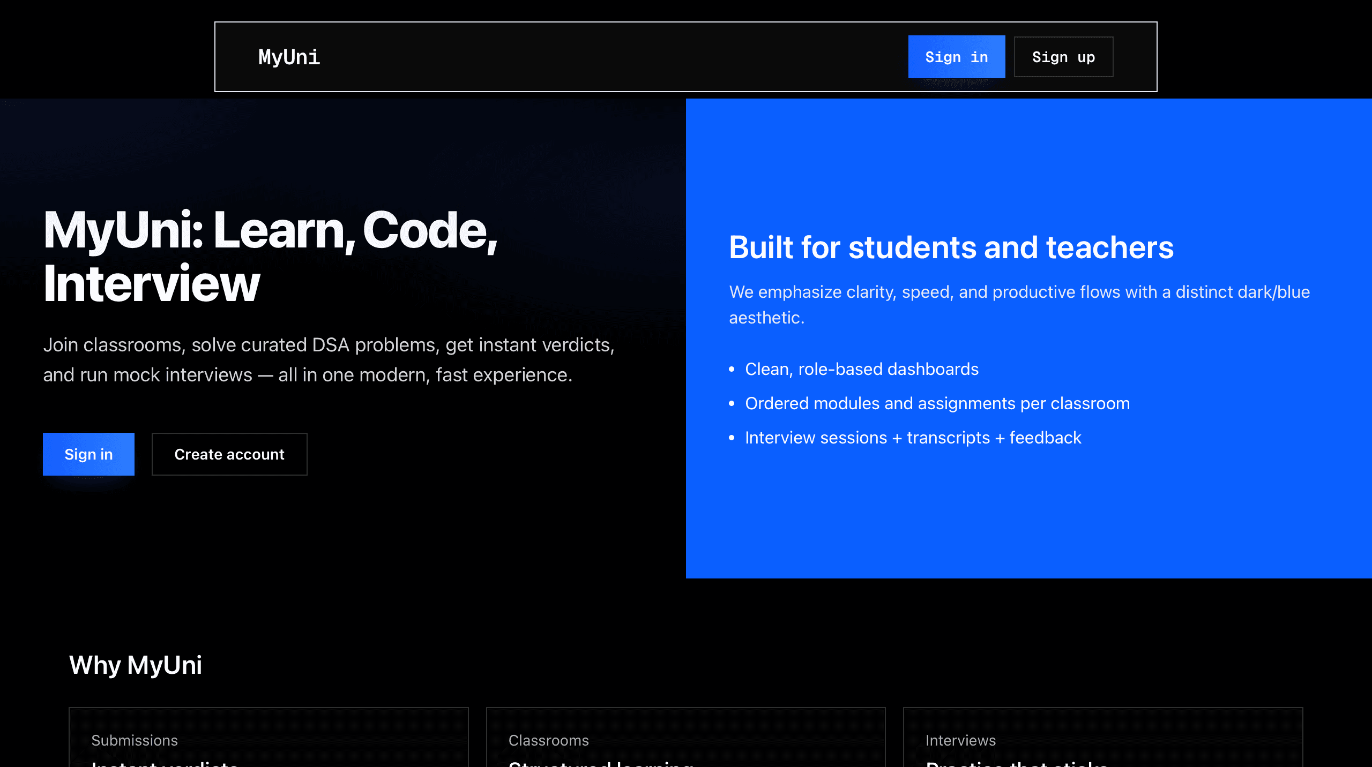Click the 'Why MyUni' section heading
The height and width of the screenshot is (767, 1372).
(x=136, y=665)
